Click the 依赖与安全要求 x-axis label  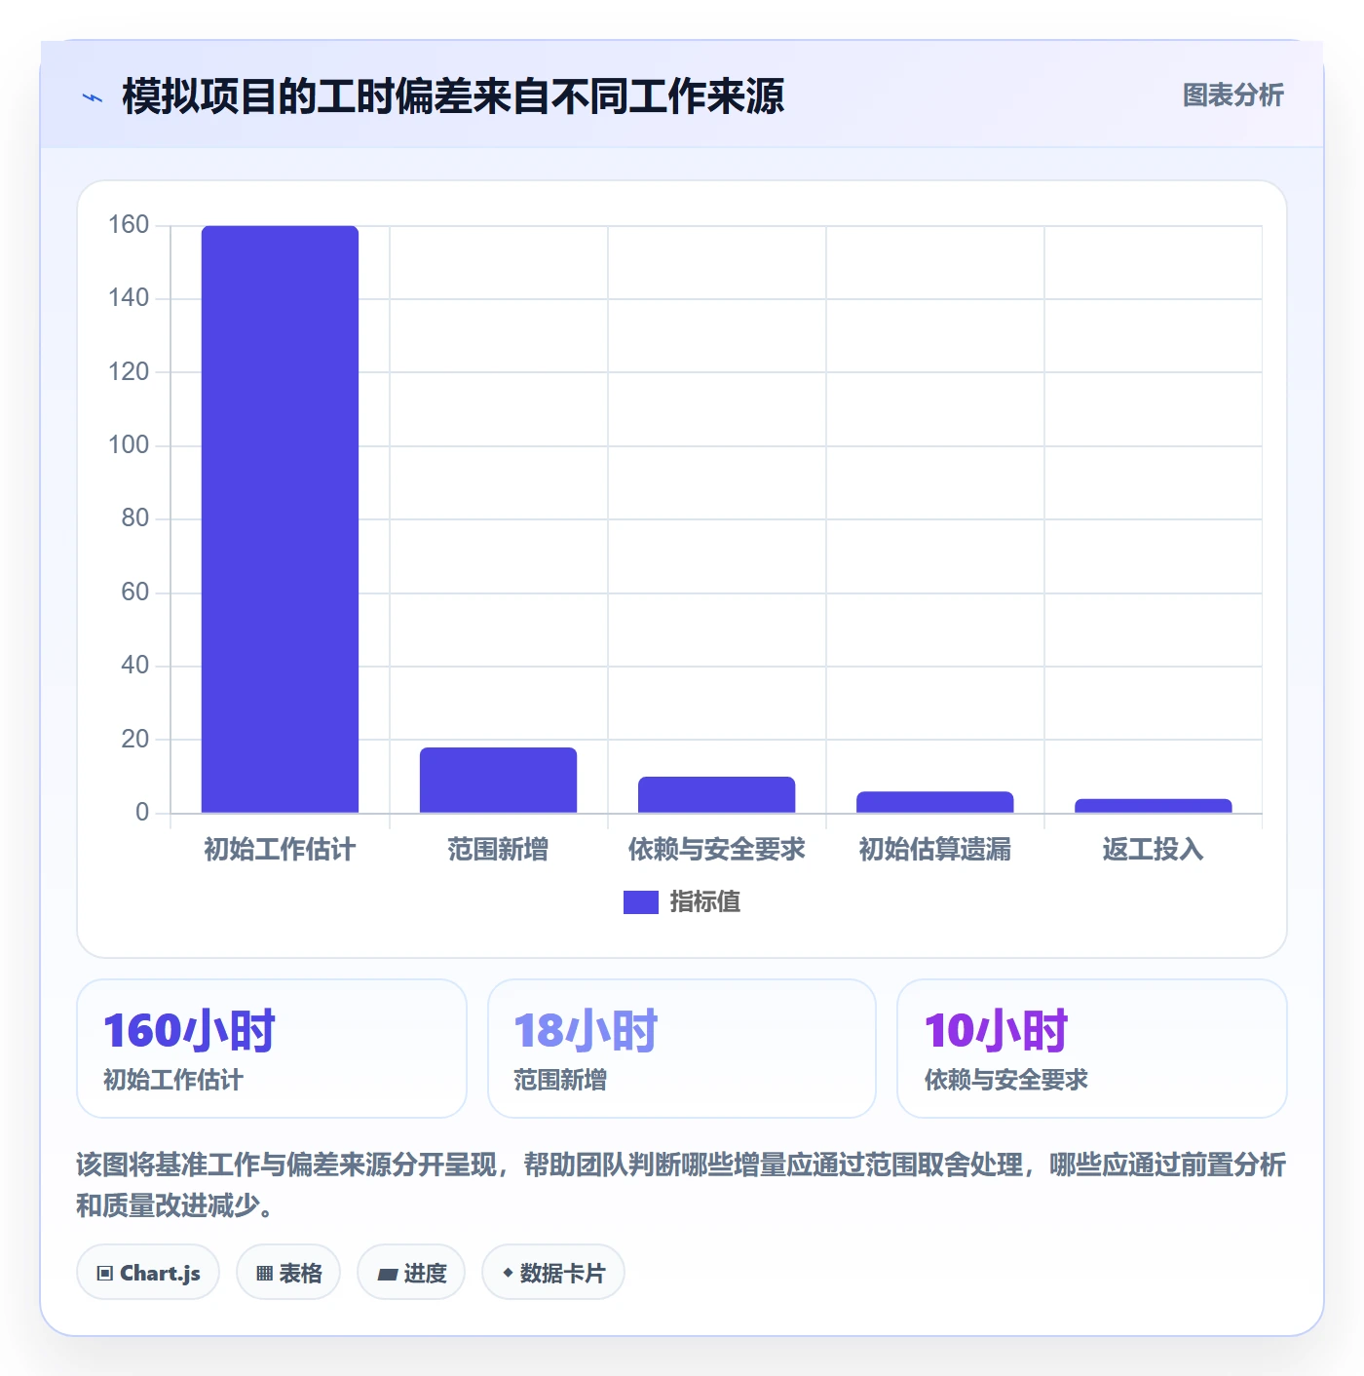(x=716, y=850)
